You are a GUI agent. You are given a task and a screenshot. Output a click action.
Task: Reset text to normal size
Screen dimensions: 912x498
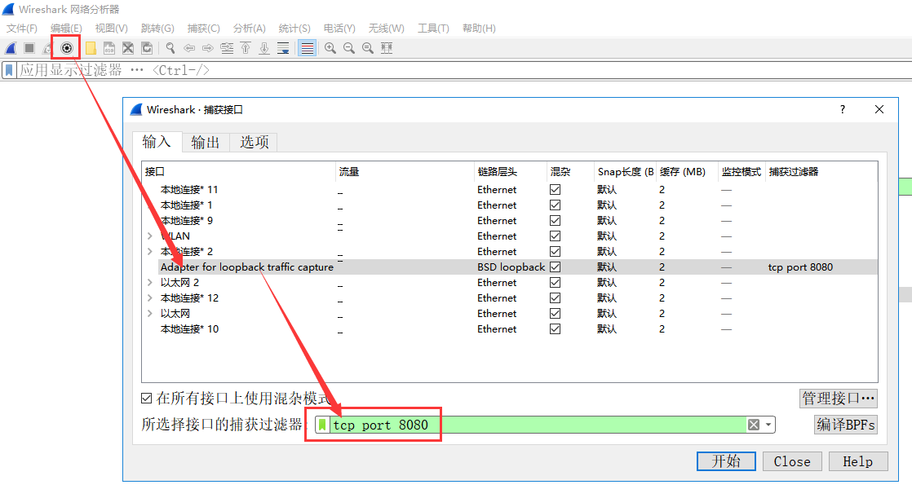point(368,48)
